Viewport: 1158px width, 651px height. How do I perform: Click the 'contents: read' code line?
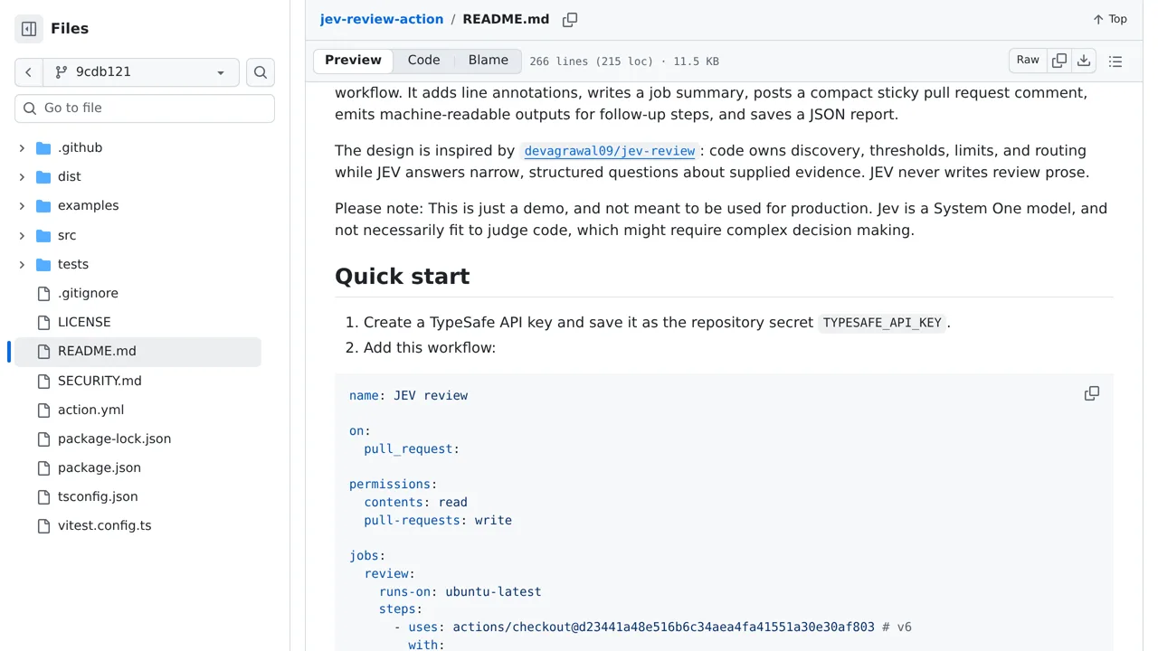[415, 502]
